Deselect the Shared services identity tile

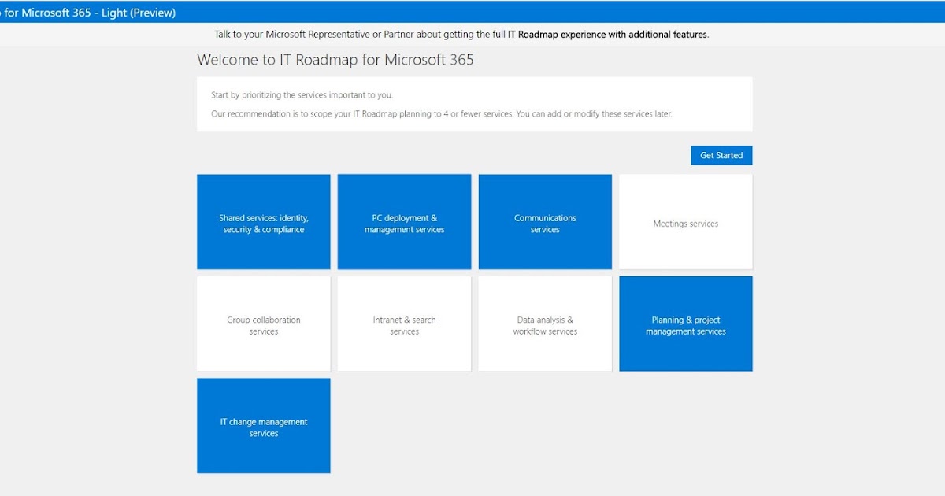pos(263,221)
